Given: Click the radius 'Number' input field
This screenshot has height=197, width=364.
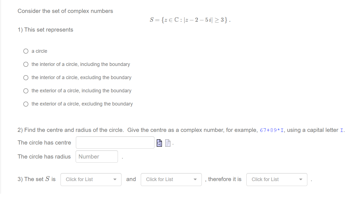Looking at the screenshot, I should click(96, 156).
